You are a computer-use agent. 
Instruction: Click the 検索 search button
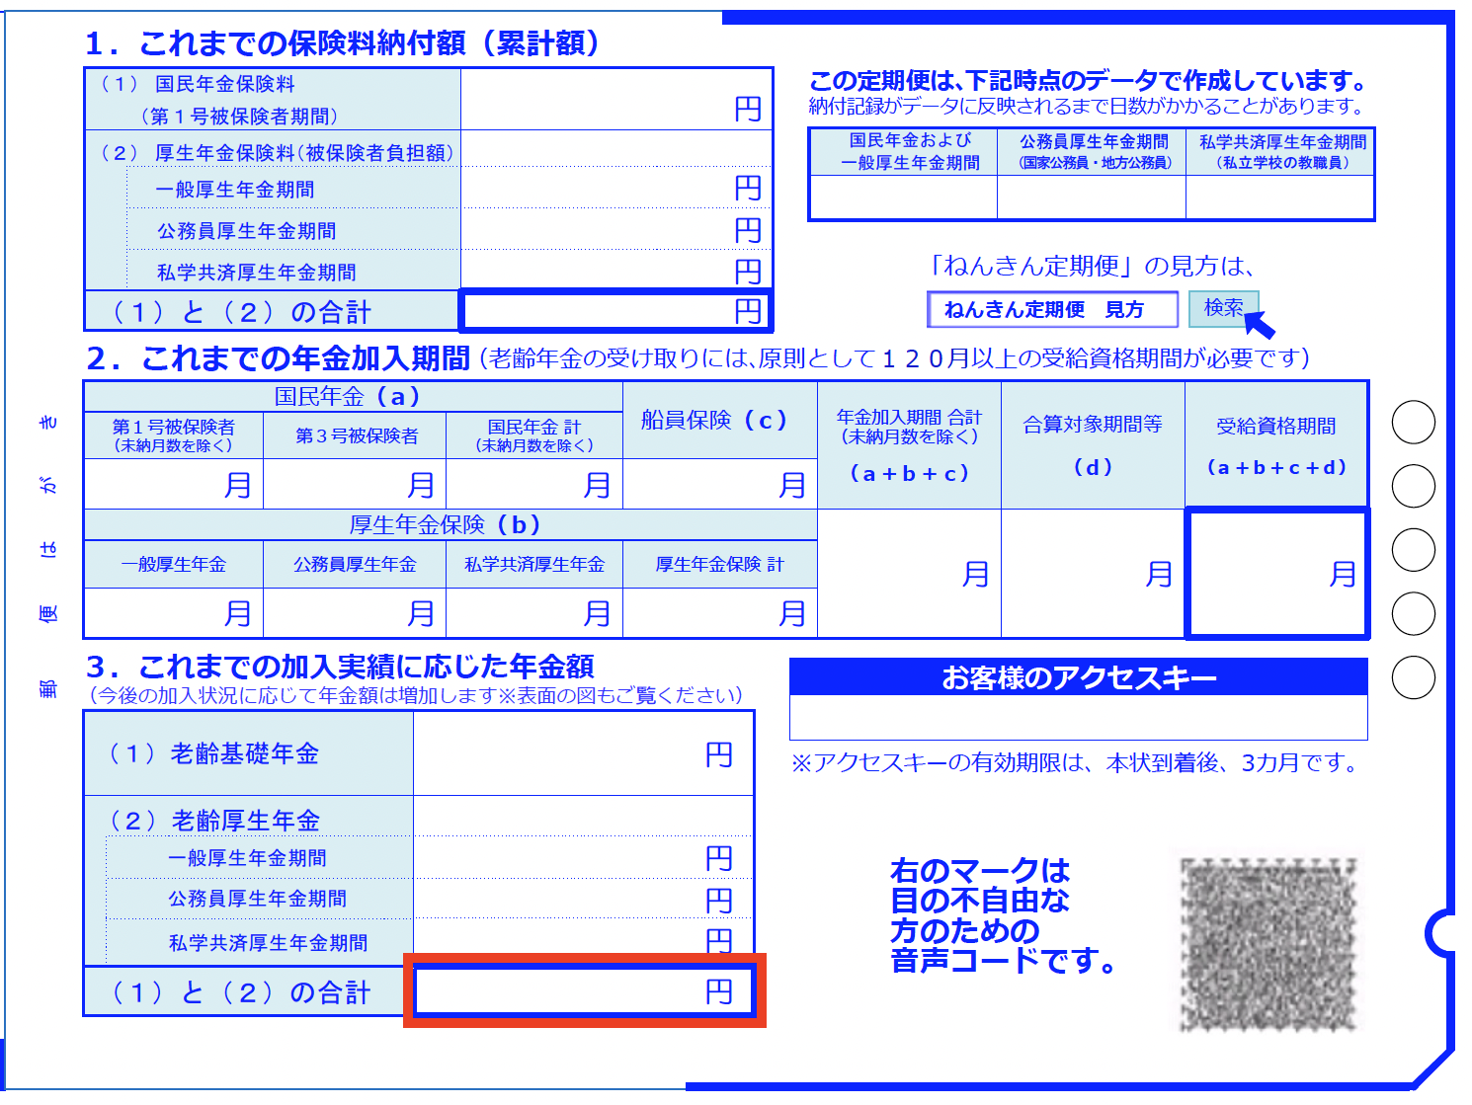pyautogui.click(x=1223, y=308)
